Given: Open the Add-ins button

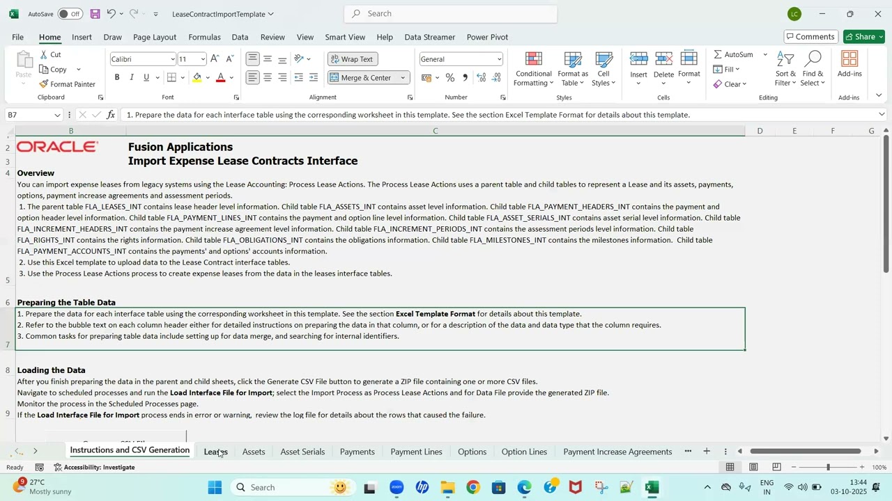Looking at the screenshot, I should click(849, 64).
